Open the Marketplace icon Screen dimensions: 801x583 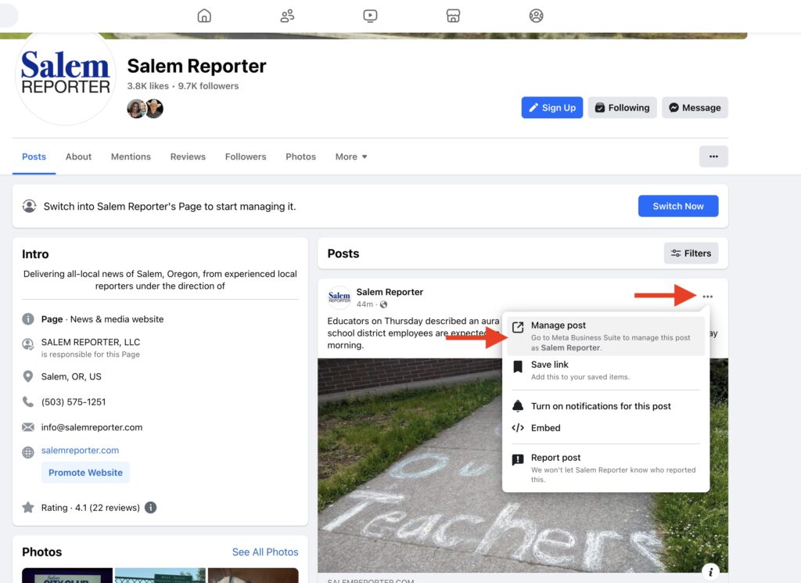(x=453, y=16)
